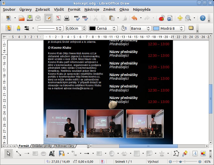Click the New document icon
Viewport: 214px width, 165px height.
[x=8, y=18]
